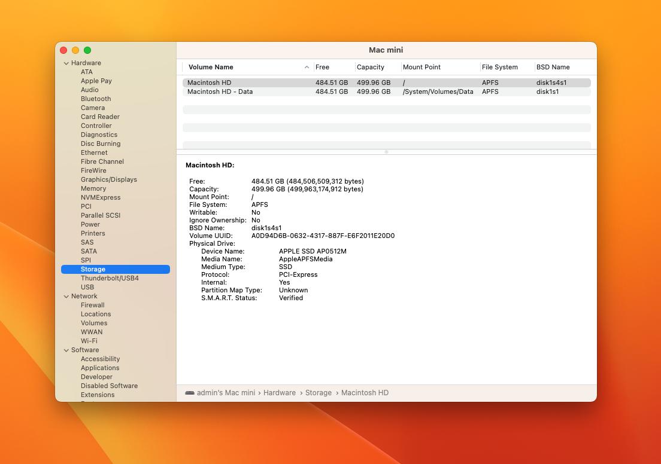Click the S.M.A.R.T. Status Verified value

point(291,298)
